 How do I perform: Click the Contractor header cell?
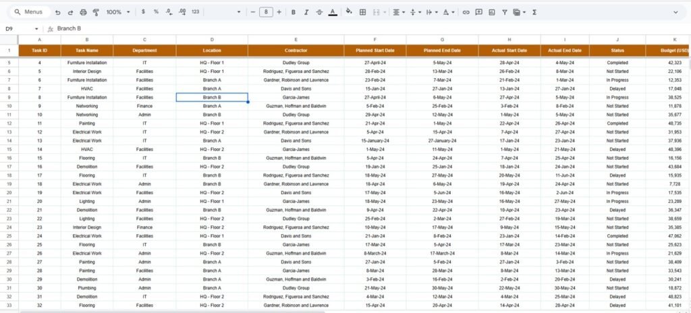click(296, 51)
